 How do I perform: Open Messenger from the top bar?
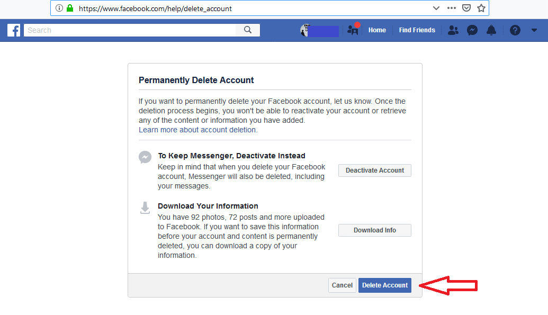(472, 30)
